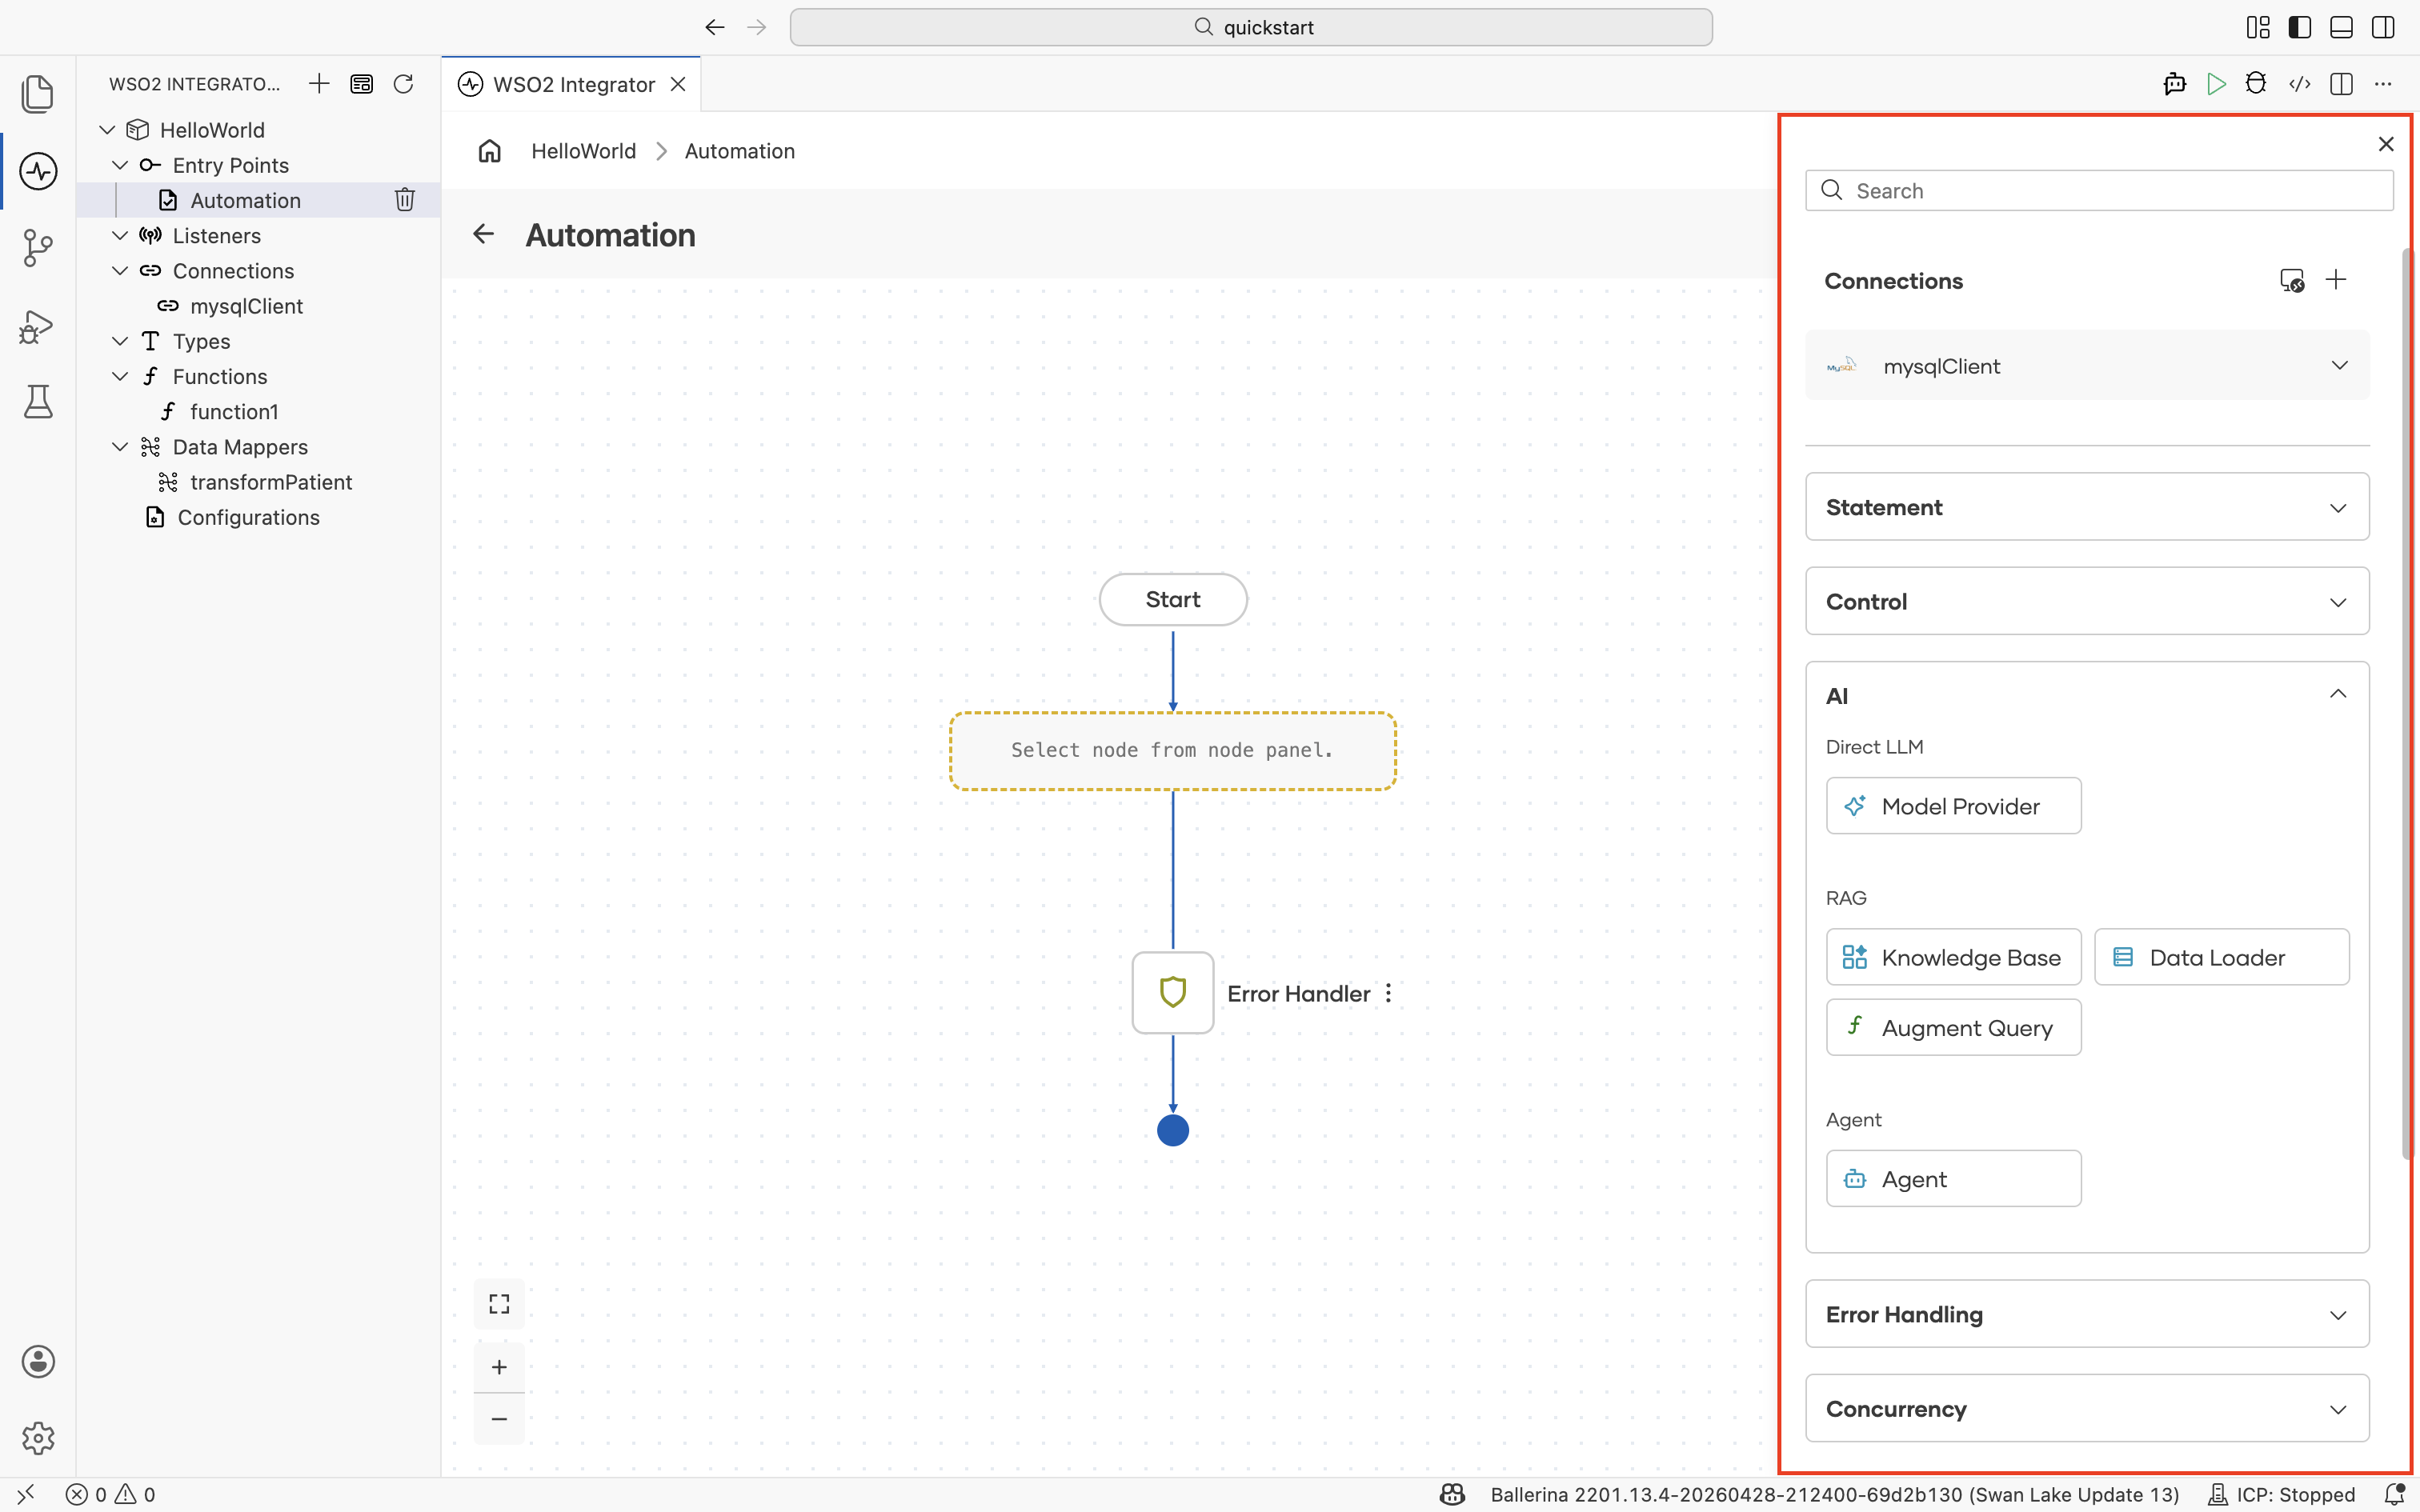Image resolution: width=2420 pixels, height=1512 pixels.
Task: Add a new connection with the plus icon
Action: click(2336, 280)
